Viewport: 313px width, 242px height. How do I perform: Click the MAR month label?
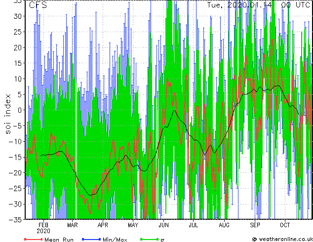[72, 225]
